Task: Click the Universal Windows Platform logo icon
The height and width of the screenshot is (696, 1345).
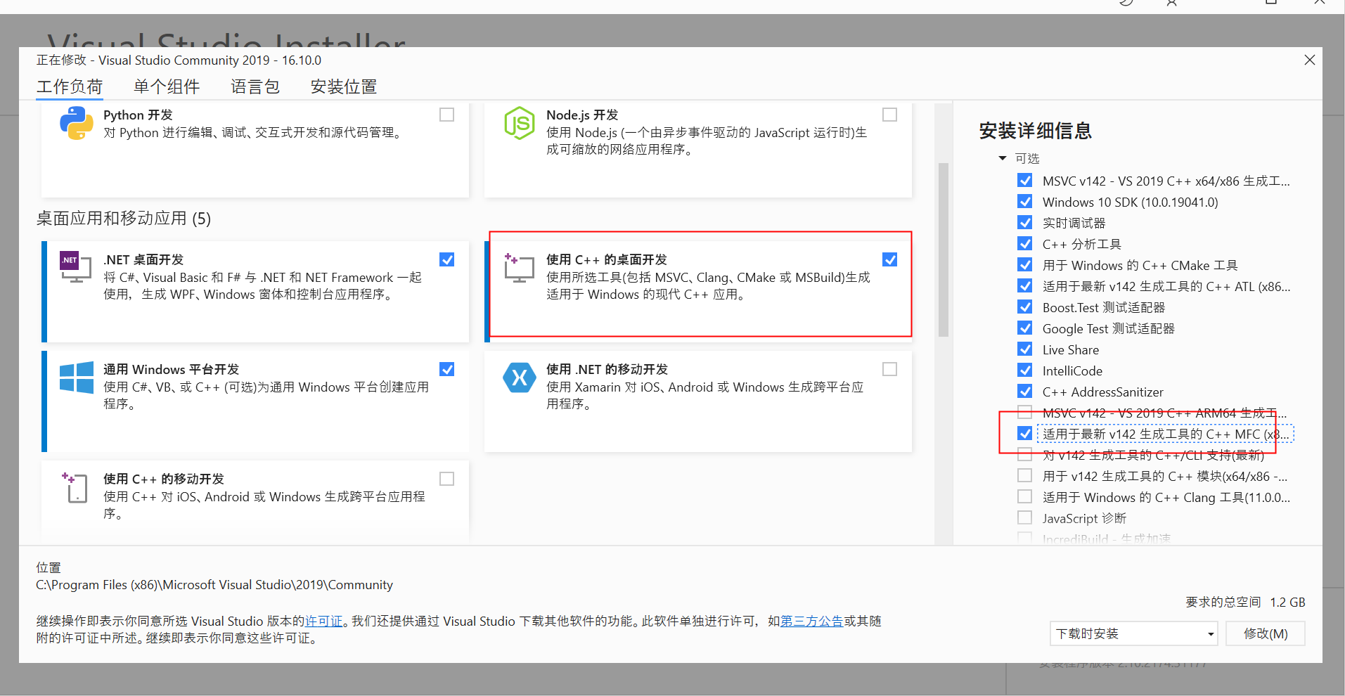Action: coord(77,378)
